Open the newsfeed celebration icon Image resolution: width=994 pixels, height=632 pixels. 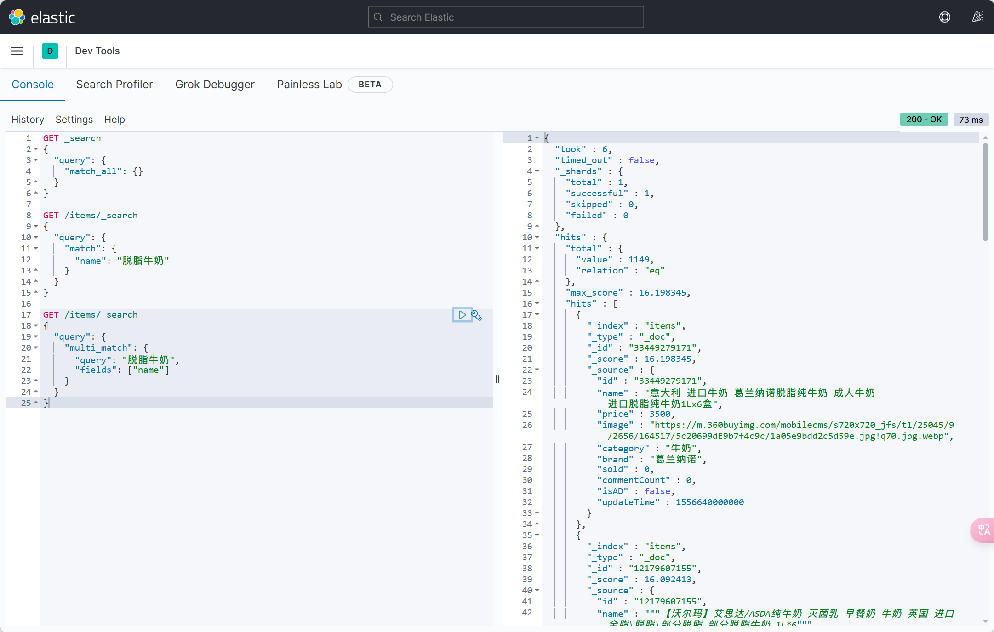977,17
